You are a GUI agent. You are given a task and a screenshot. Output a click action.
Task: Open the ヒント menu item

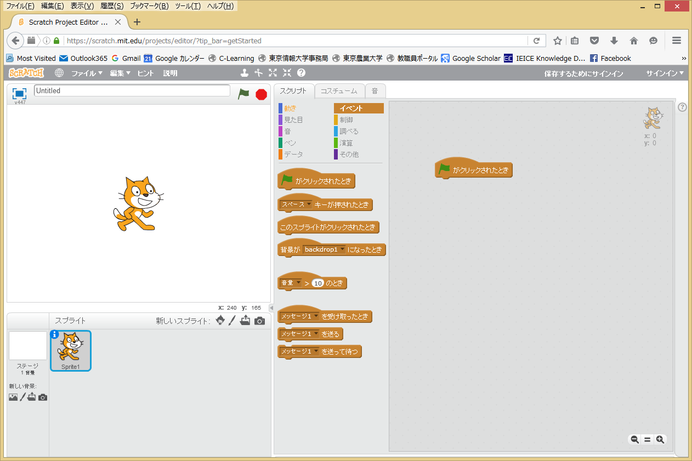(146, 73)
